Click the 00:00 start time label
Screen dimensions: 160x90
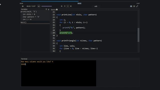coord(21,3)
